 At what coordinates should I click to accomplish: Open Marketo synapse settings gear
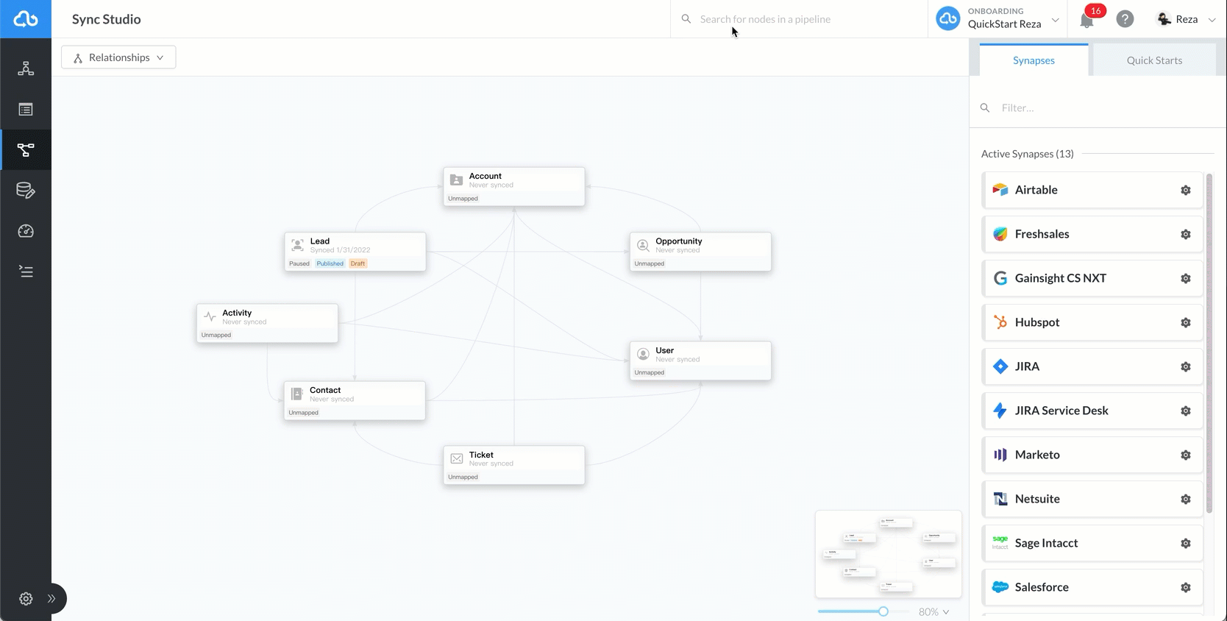tap(1186, 455)
